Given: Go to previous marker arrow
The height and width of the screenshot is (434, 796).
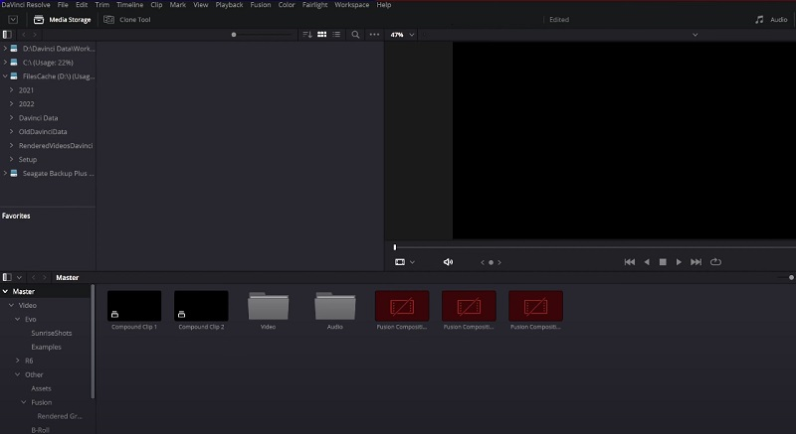Looking at the screenshot, I should pyautogui.click(x=483, y=262).
